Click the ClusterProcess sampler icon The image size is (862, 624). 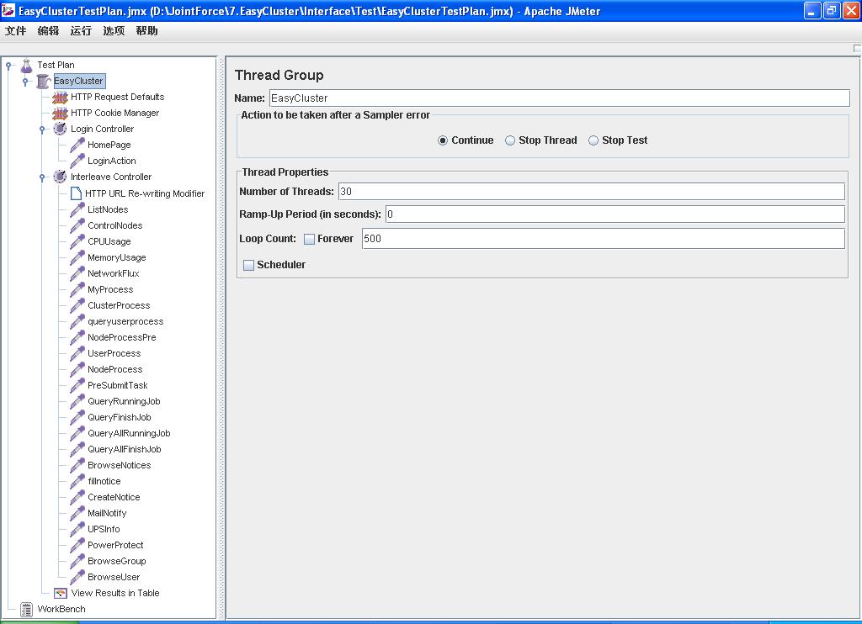click(x=77, y=305)
